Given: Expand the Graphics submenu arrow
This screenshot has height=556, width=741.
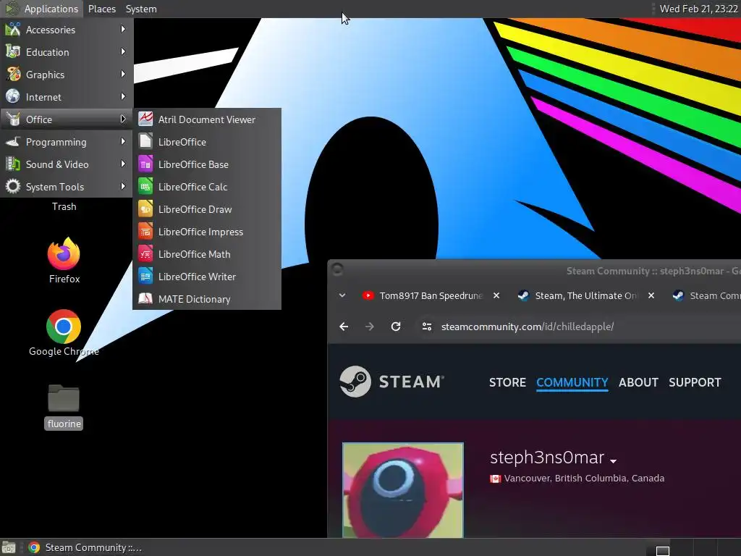Looking at the screenshot, I should pos(123,75).
